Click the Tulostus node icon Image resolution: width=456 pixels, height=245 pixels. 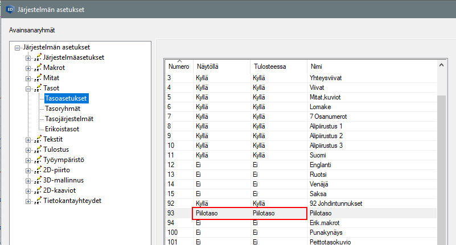38,150
